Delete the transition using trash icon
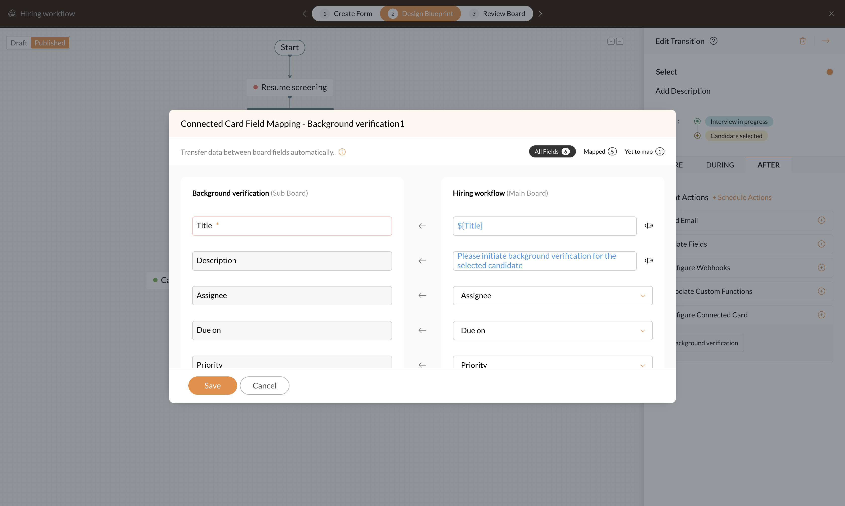 coord(802,41)
